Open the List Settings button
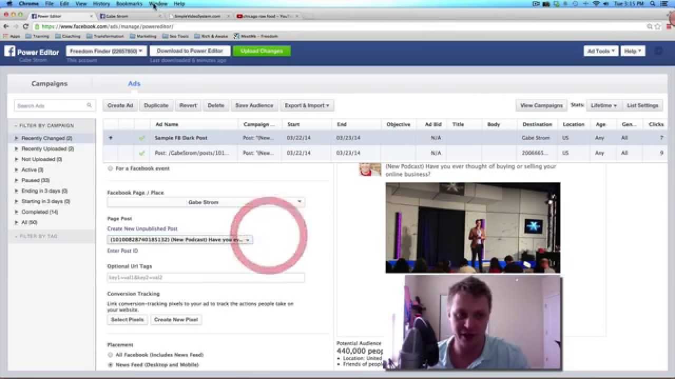This screenshot has width=675, height=379. click(x=642, y=105)
